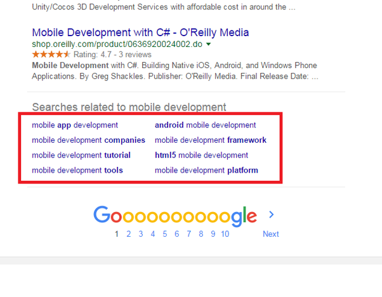Click the "Searches related to mobile development" heading
382x297 pixels.
[129, 107]
